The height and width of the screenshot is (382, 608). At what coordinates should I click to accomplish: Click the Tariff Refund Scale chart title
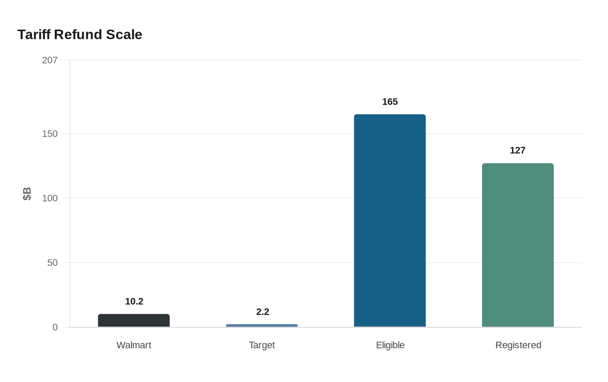tap(80, 34)
